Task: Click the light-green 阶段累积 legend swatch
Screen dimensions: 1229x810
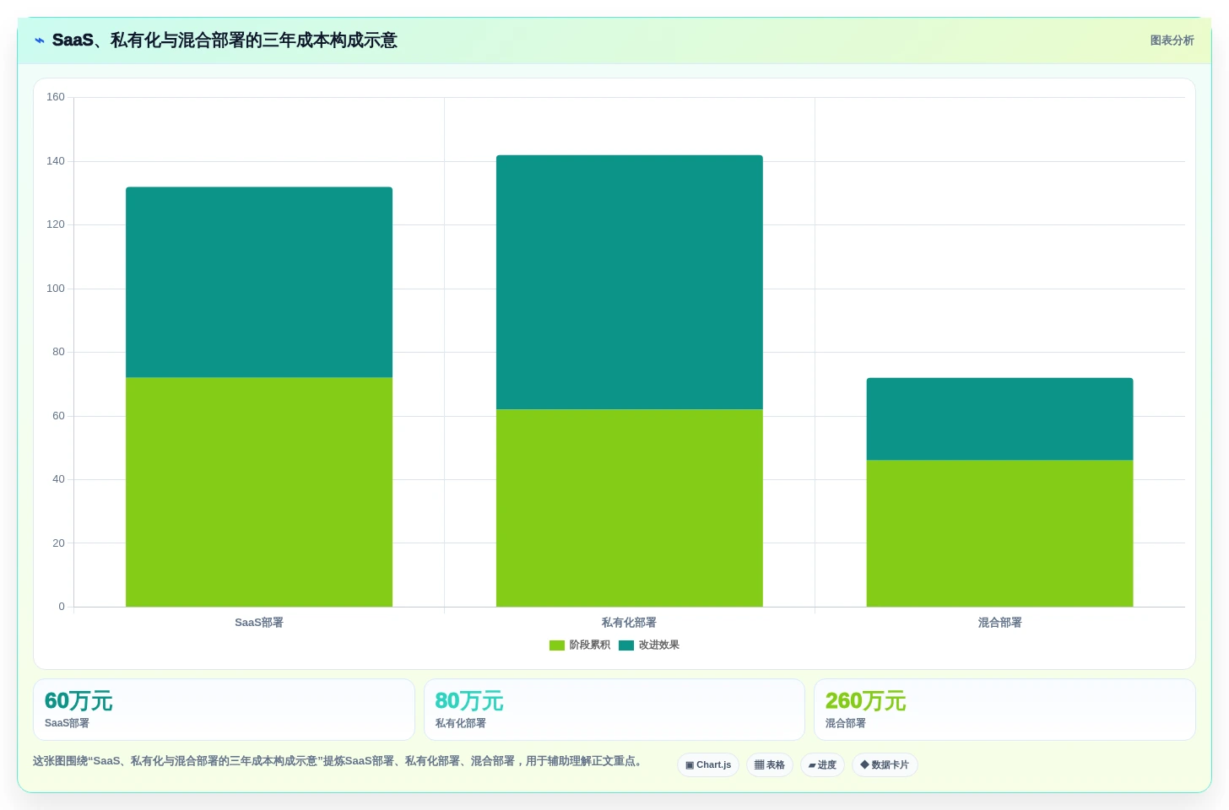Action: pos(557,645)
